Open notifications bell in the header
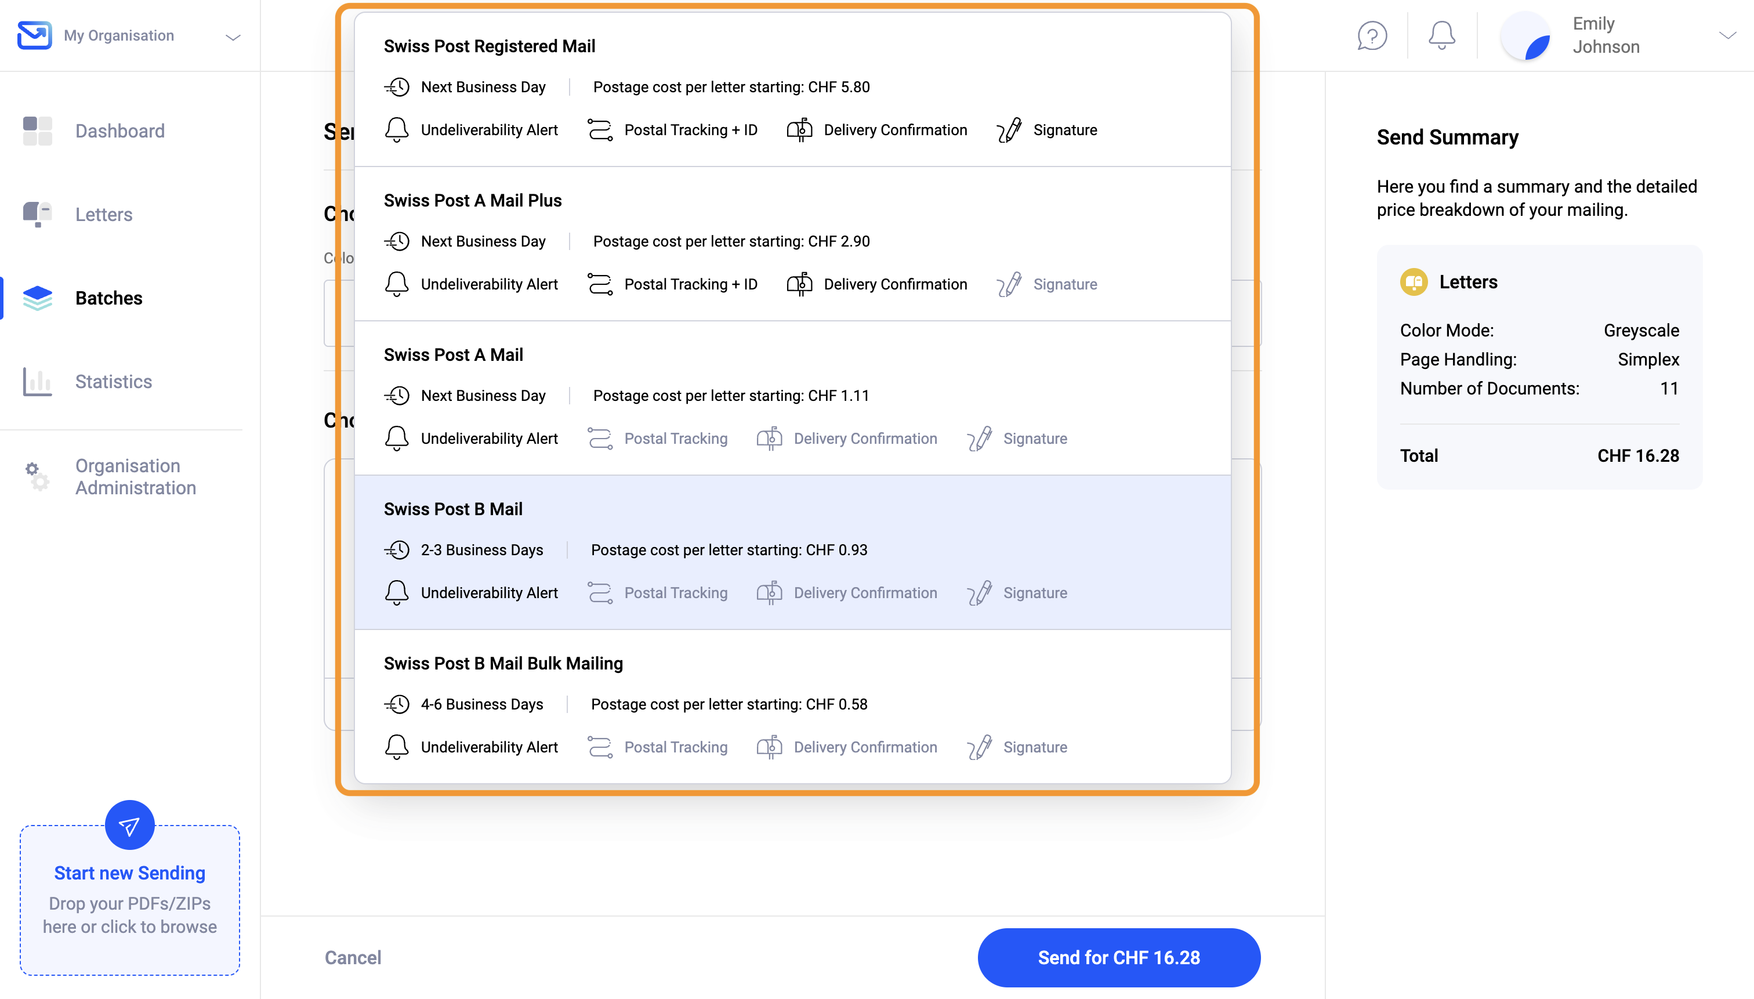This screenshot has height=999, width=1754. point(1441,36)
